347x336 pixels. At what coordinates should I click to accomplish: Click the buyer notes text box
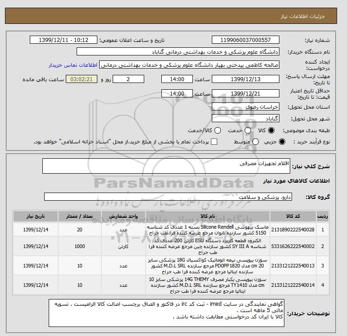click(166, 313)
